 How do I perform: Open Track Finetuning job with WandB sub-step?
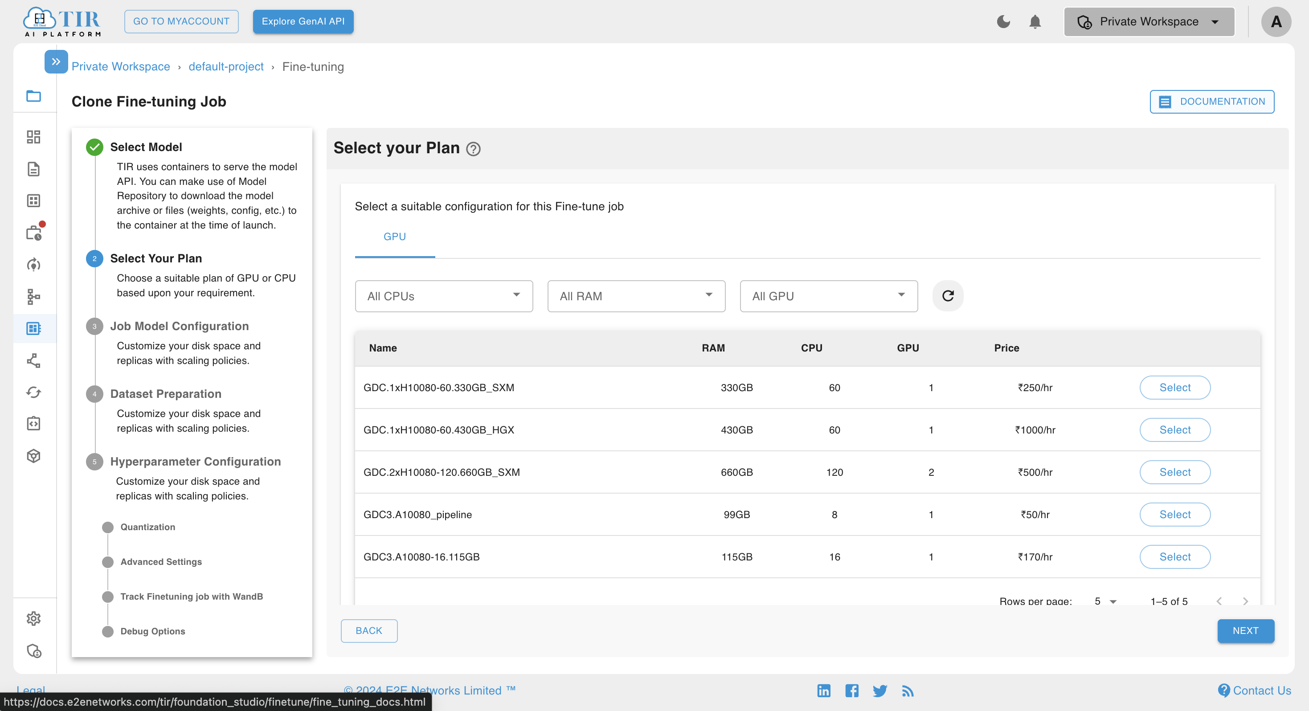(192, 596)
